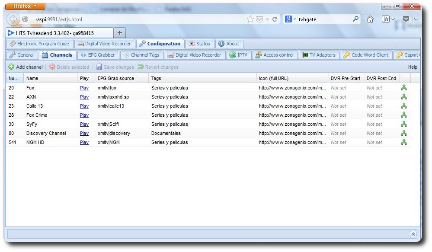Viewport: 432px width, 252px height.
Task: Open the EPG Grabber tab
Action: (98, 55)
